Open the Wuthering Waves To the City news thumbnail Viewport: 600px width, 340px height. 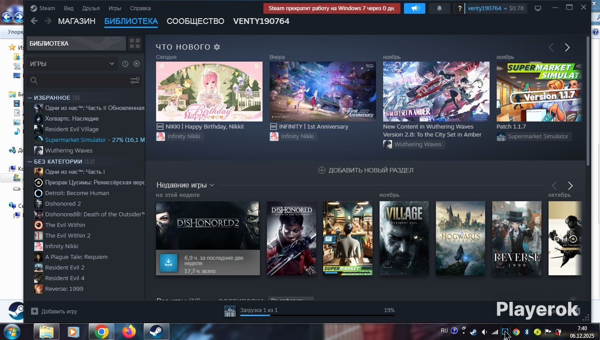coord(436,91)
